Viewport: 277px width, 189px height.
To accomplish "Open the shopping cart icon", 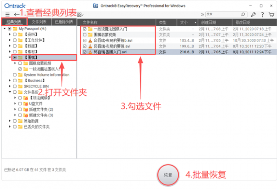I will pyautogui.click(x=272, y=15).
